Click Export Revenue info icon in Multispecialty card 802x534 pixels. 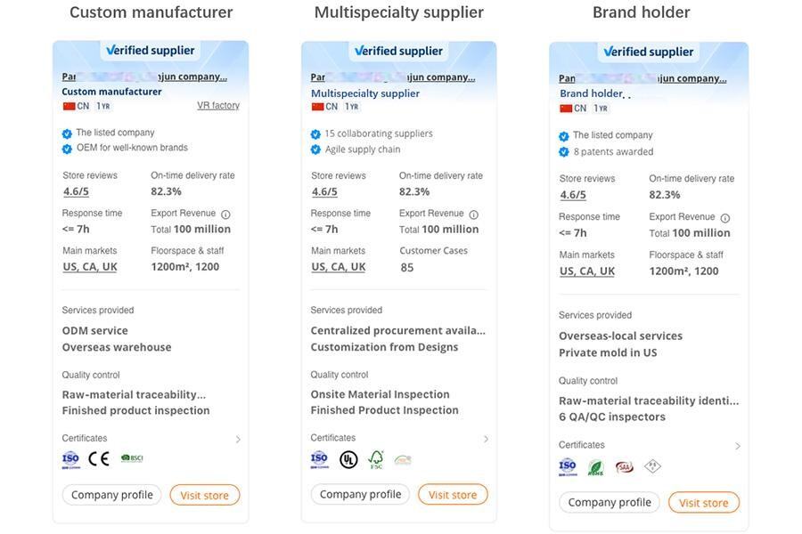(x=473, y=214)
